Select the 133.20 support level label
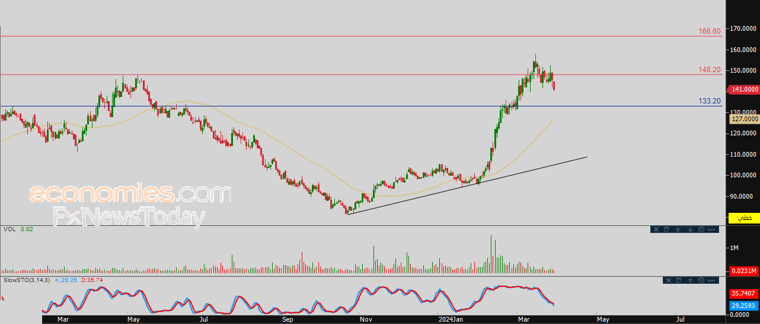Viewport: 760px width, 324px height. (710, 101)
